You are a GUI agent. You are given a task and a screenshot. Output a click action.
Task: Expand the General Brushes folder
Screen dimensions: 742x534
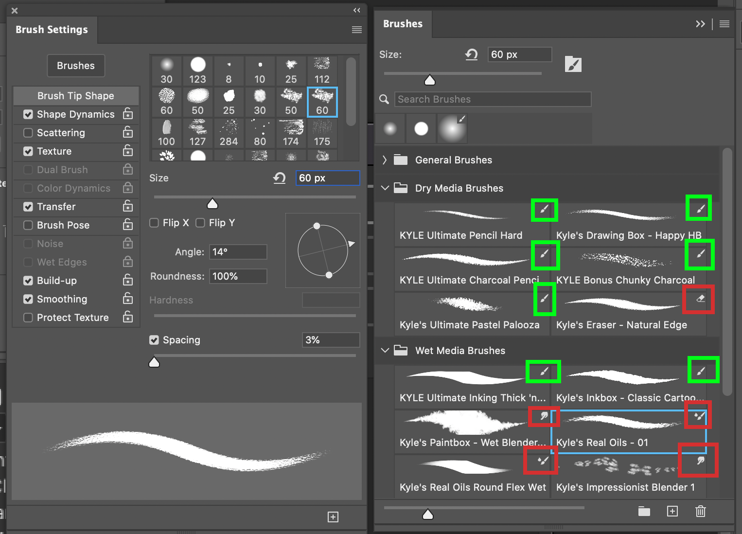[x=384, y=160]
